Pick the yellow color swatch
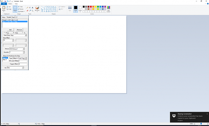The width and height of the screenshot is (209, 126). (96, 7)
